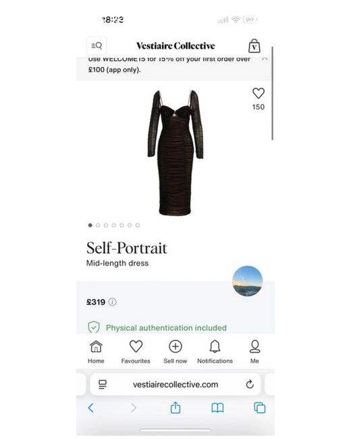Open the Safari share sheet
351x439 pixels.
coord(175,407)
